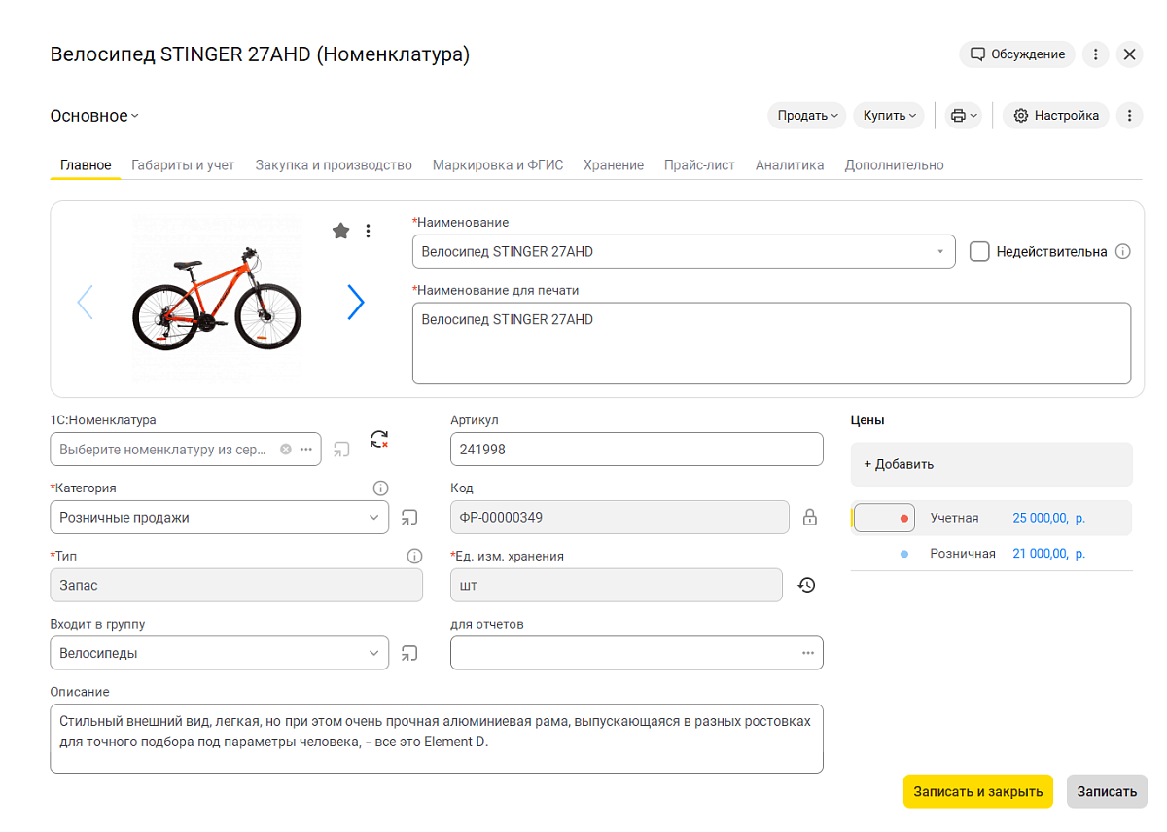This screenshot has height=832, width=1167.
Task: Expand the Входит в группу dropdown
Action: pos(374,653)
